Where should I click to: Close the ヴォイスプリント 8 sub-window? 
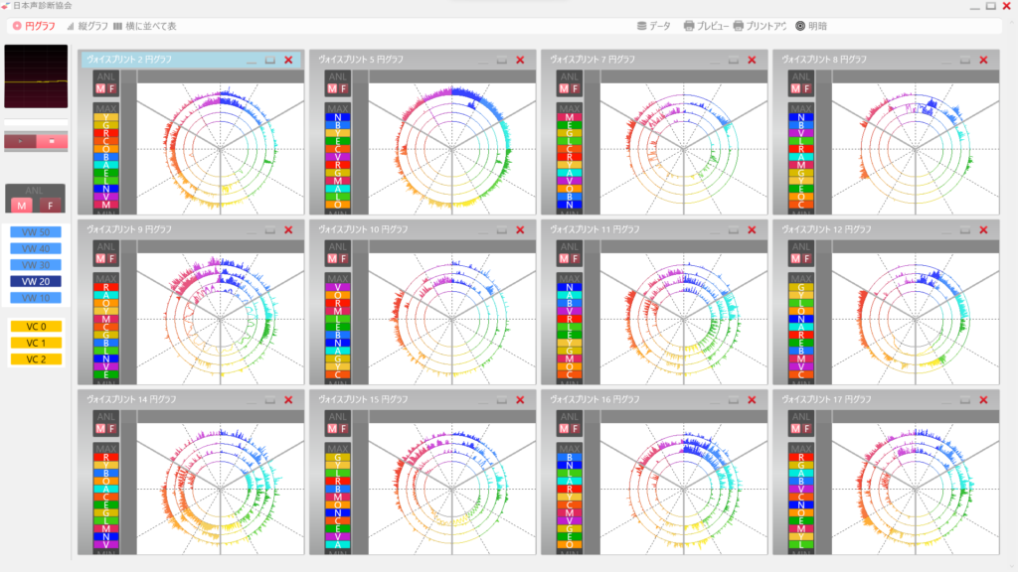tap(983, 60)
